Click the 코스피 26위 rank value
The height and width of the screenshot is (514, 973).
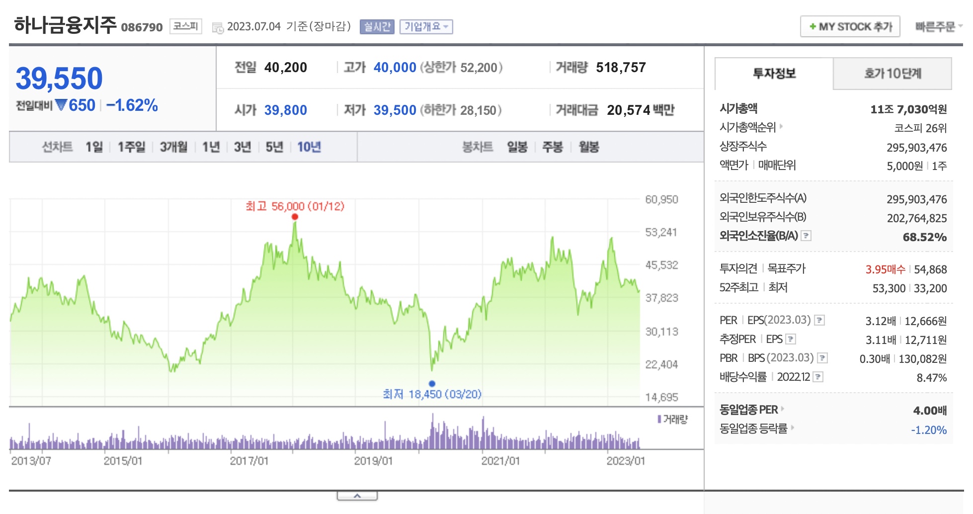920,128
